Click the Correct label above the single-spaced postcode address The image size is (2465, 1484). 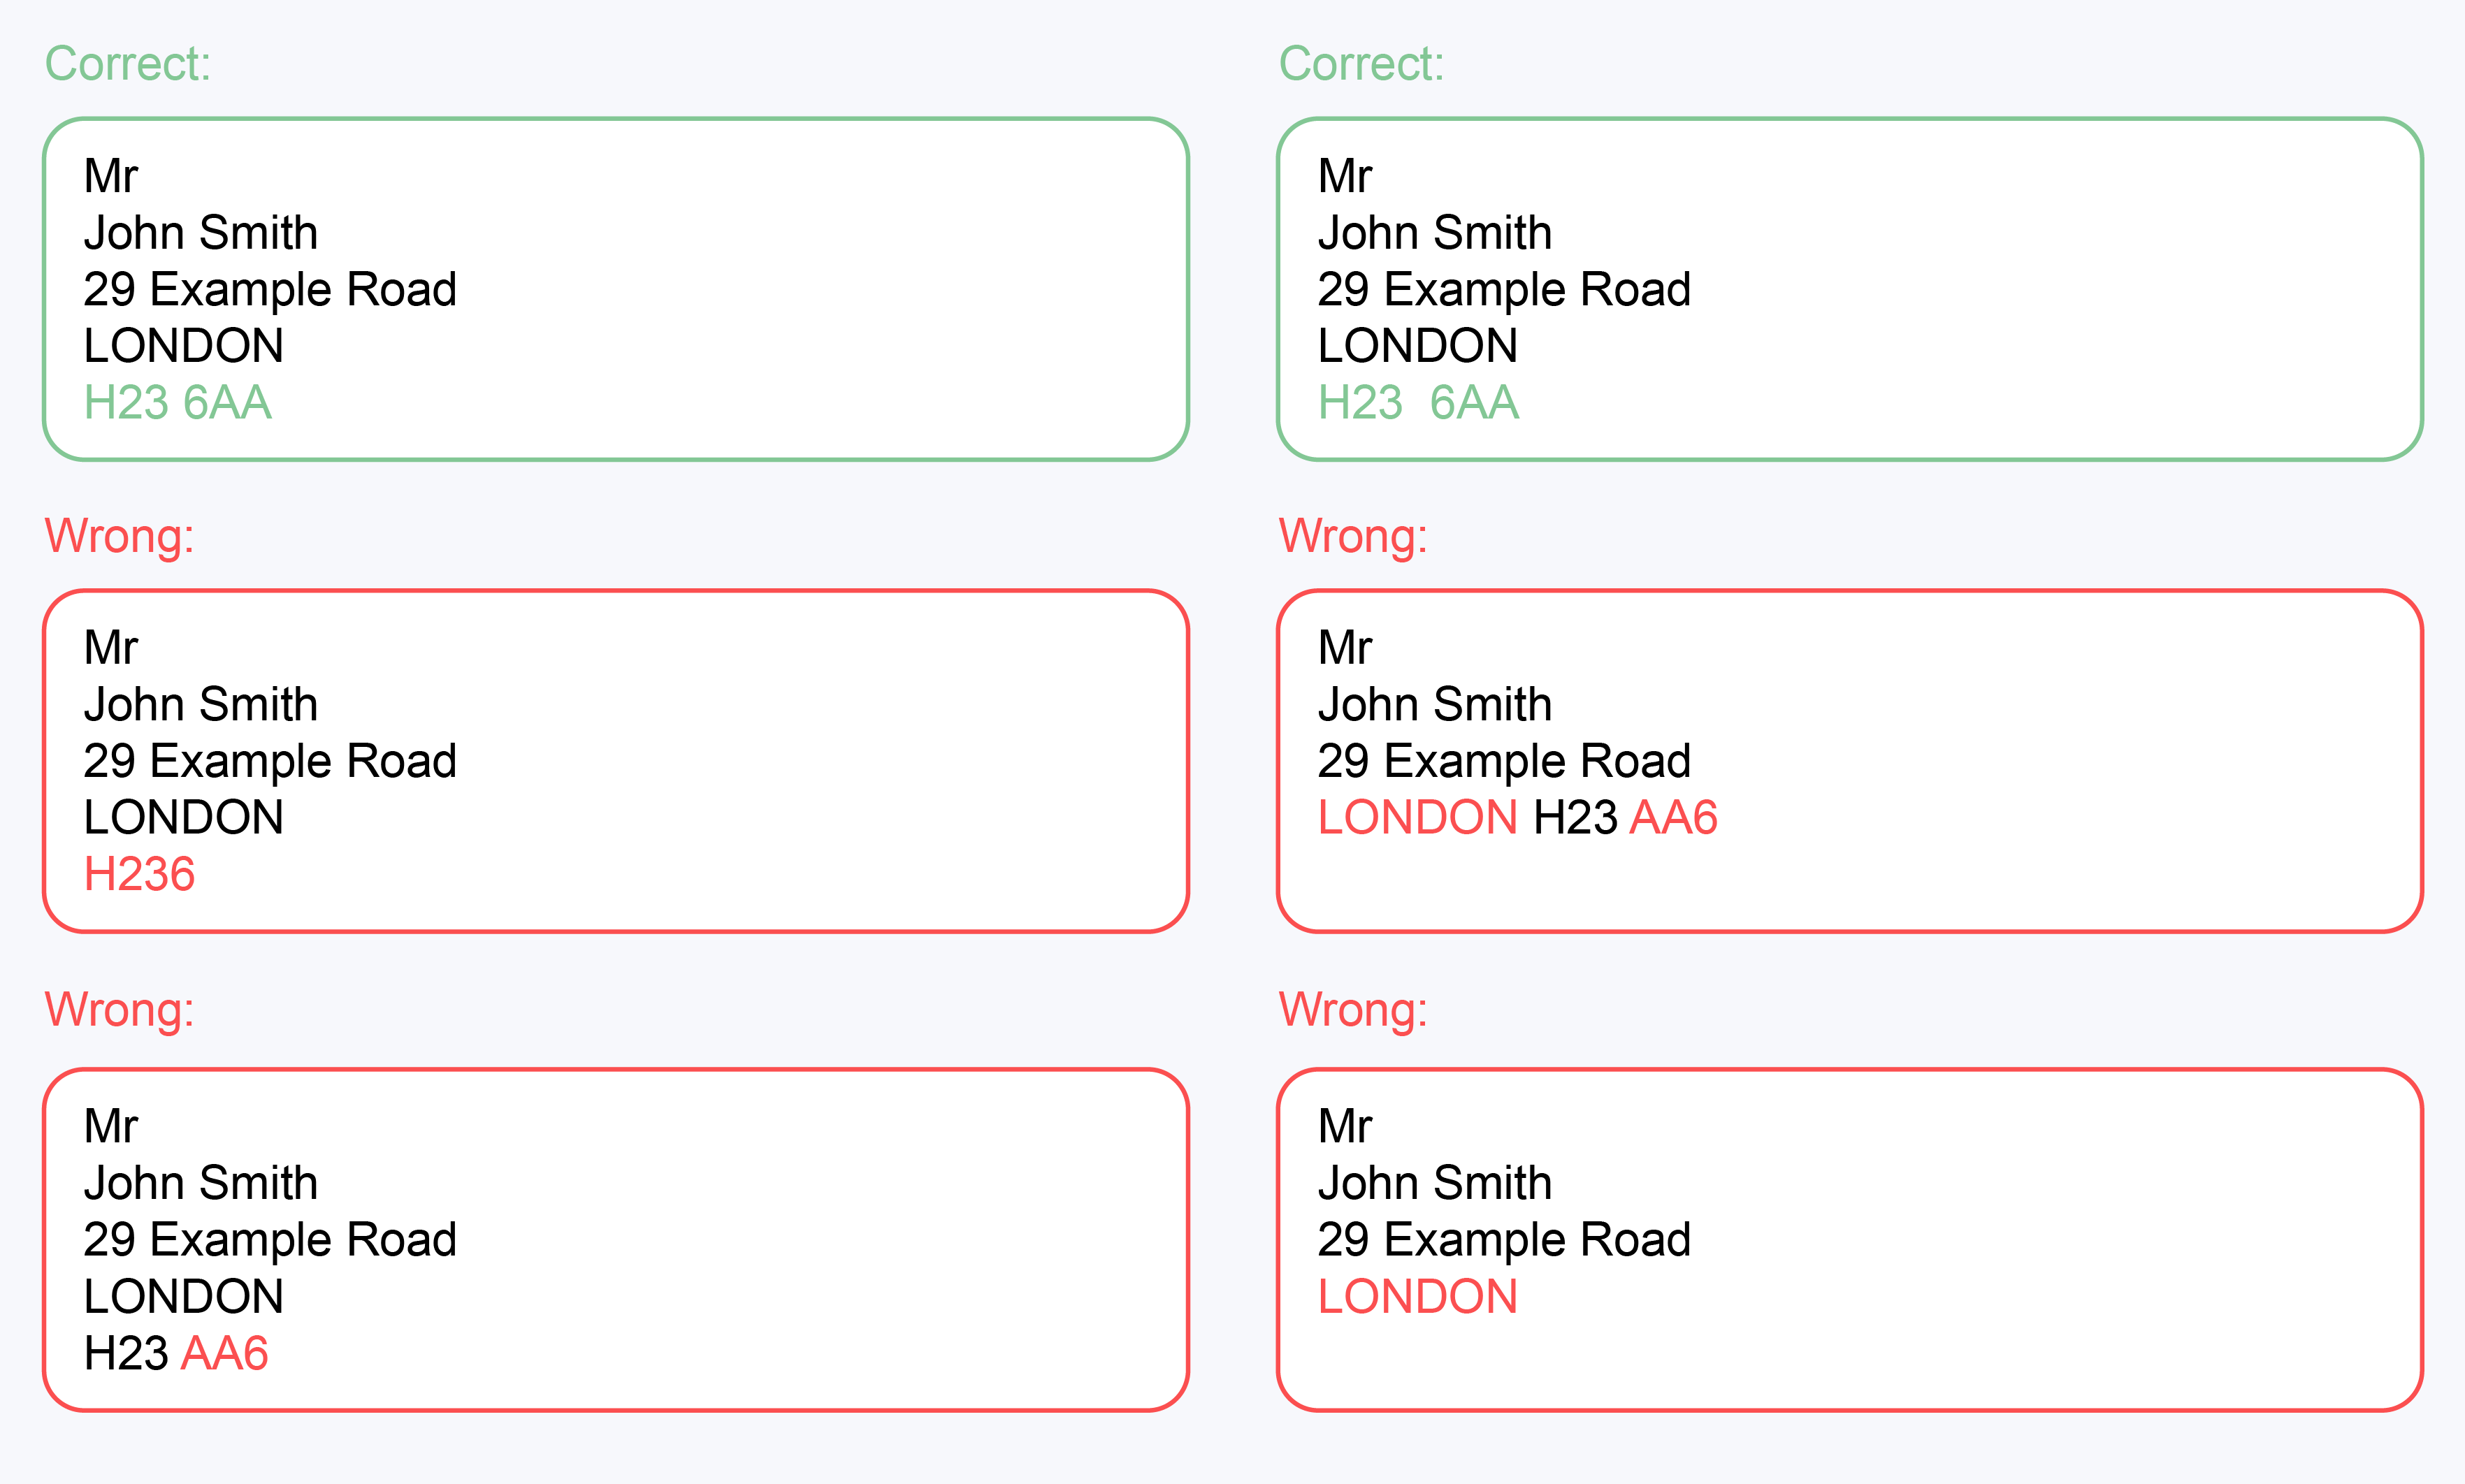[x=127, y=64]
